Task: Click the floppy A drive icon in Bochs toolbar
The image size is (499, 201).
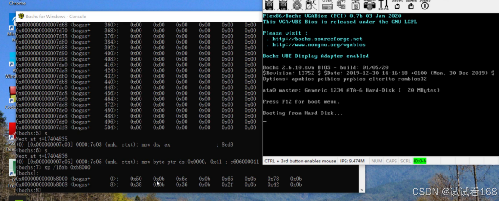Action: (x=269, y=5)
